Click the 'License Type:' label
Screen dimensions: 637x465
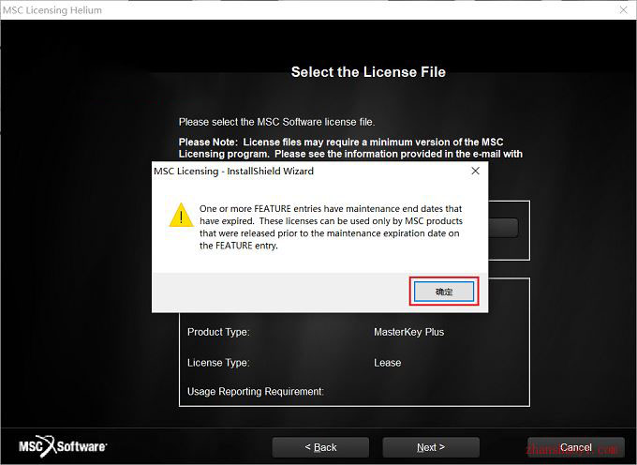point(218,363)
